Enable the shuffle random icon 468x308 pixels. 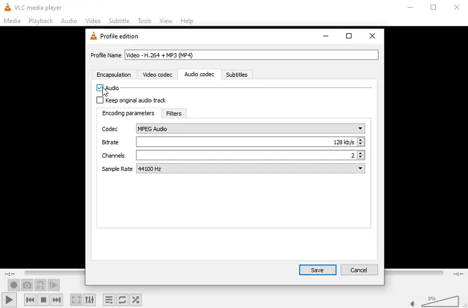136,300
